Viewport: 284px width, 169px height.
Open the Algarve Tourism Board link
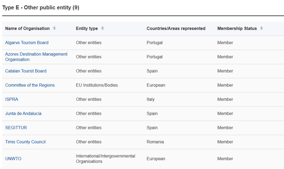pyautogui.click(x=27, y=43)
